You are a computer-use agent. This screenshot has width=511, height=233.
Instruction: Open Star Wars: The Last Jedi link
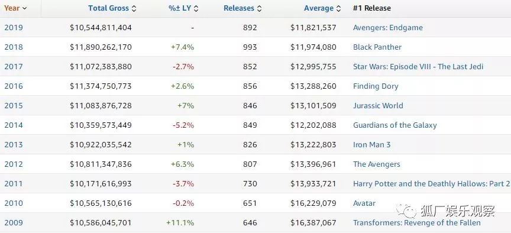(418, 66)
